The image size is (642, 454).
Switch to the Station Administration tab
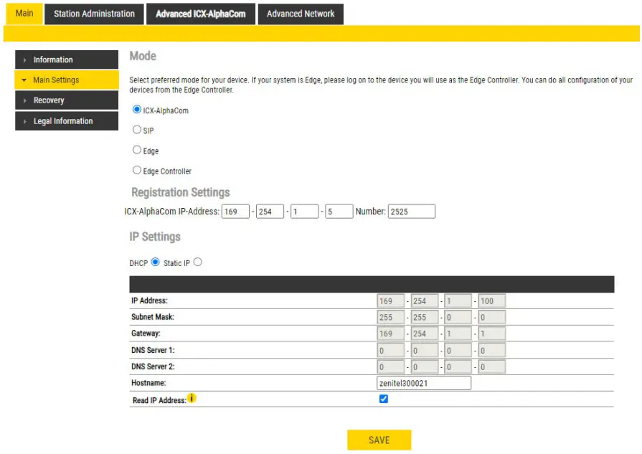pos(94,14)
